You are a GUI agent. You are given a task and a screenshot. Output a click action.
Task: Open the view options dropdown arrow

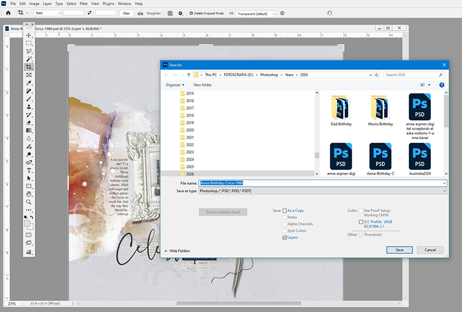pos(429,85)
